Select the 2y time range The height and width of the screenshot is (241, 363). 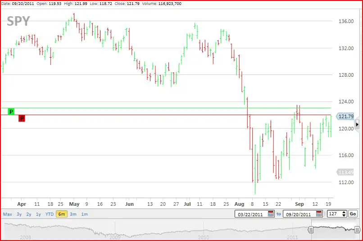pyautogui.click(x=29, y=214)
